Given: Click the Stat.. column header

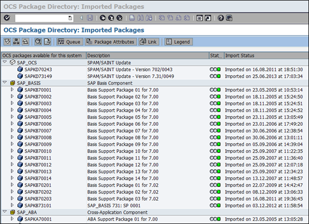Looking at the screenshot, I should click(216, 55).
